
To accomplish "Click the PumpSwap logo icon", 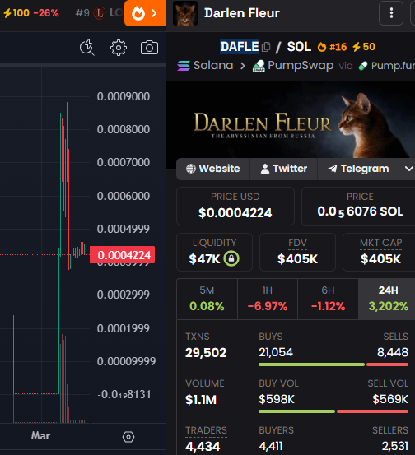I will point(259,66).
